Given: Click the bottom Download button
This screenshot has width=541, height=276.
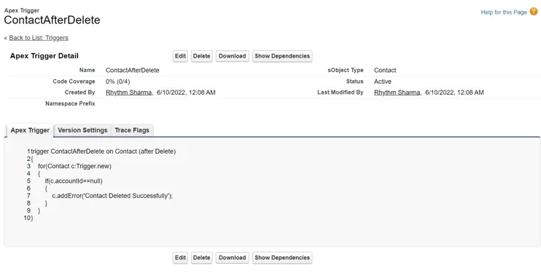Looking at the screenshot, I should coord(232,258).
